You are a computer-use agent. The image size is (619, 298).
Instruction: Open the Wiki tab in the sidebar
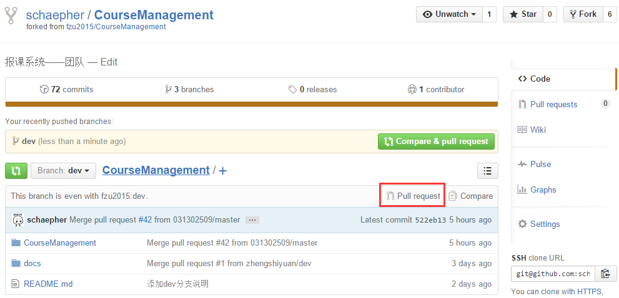[563, 130]
